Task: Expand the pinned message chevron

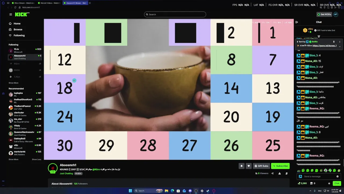Action: pyautogui.click(x=340, y=46)
